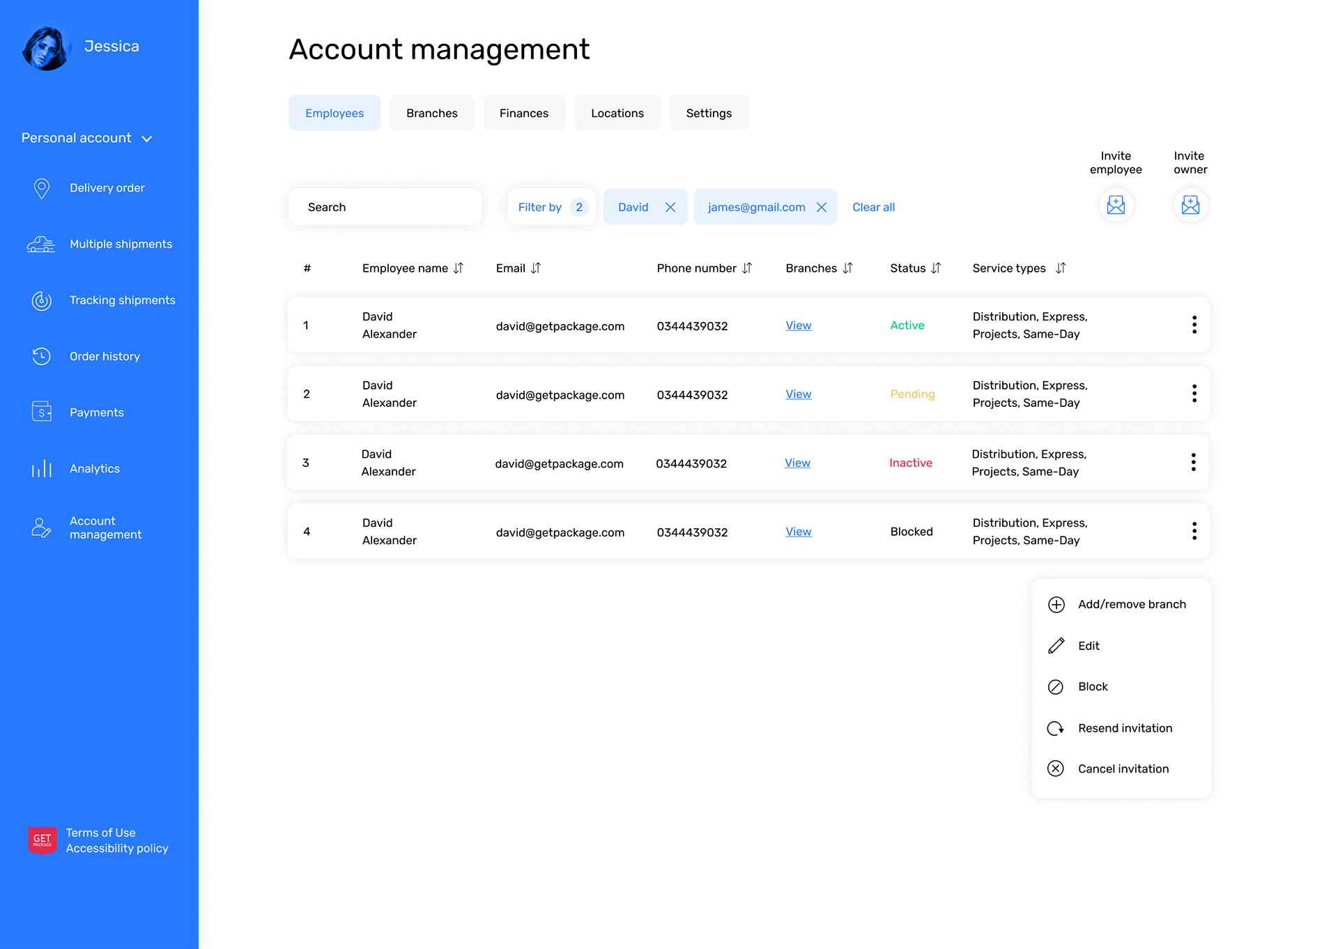Sort the table by Status column

[936, 268]
